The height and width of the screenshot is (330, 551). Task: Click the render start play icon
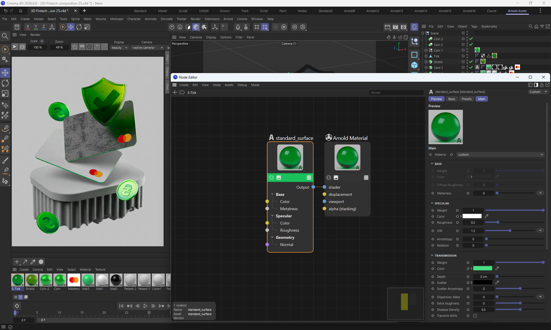pos(15,47)
